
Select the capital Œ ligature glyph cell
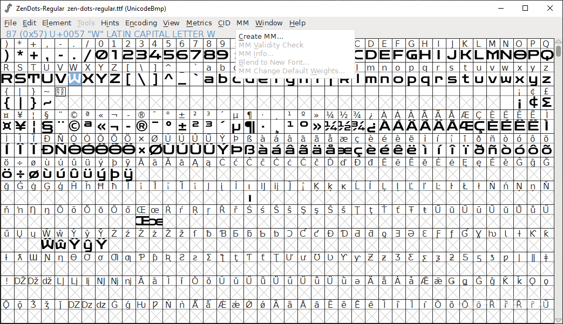pos(141,221)
